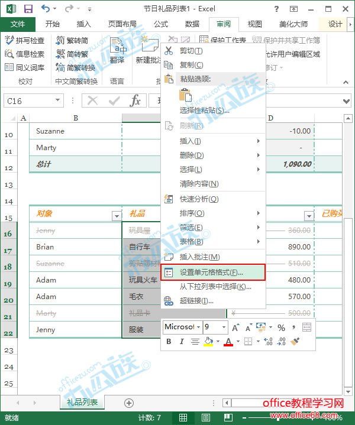
Task: Choose 复制(C) from context menu
Action: pyautogui.click(x=213, y=65)
